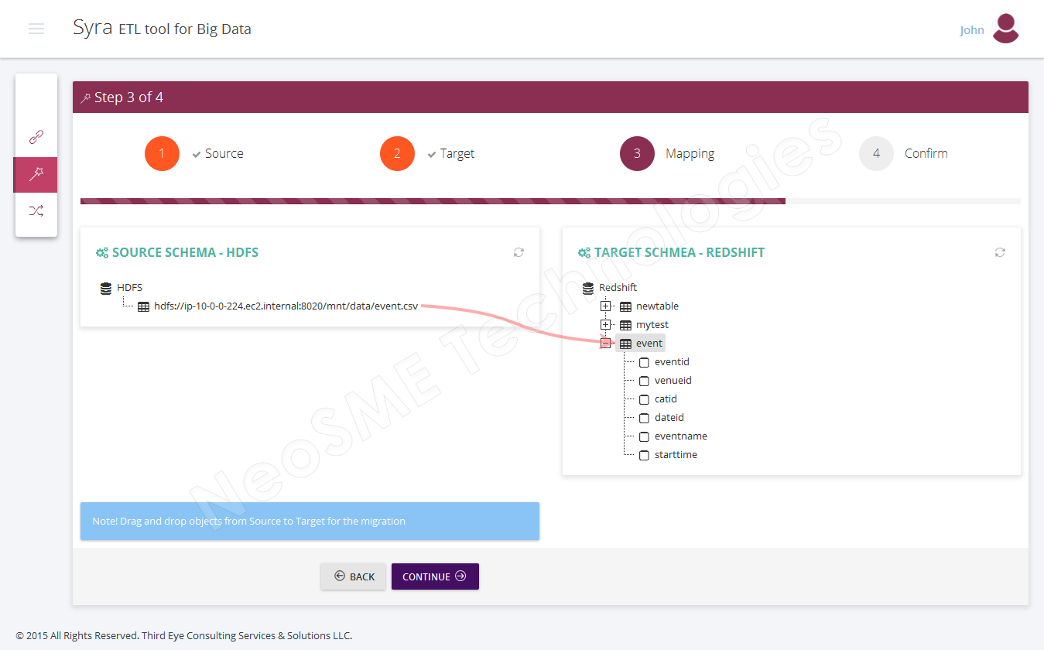This screenshot has height=650, width=1044.
Task: Check the eventid column checkbox
Action: click(x=644, y=362)
